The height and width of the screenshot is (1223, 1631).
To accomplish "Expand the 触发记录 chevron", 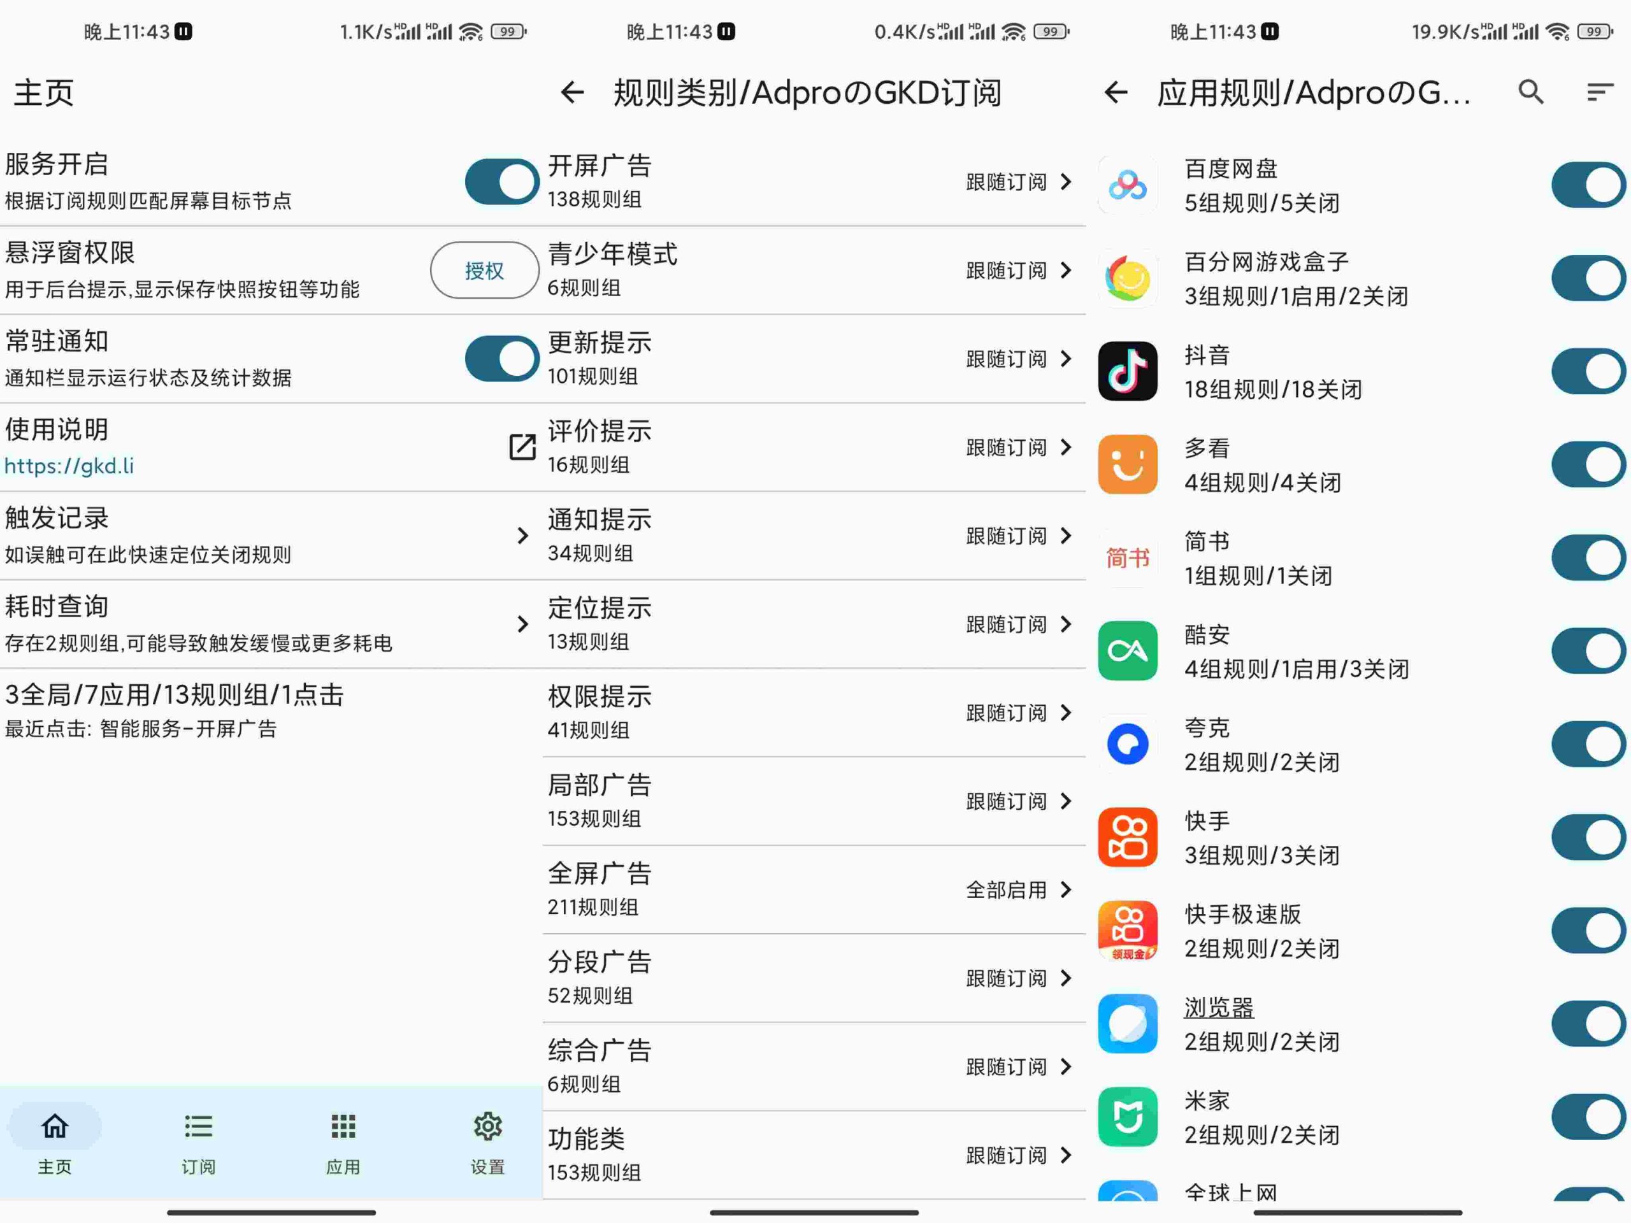I will (522, 536).
